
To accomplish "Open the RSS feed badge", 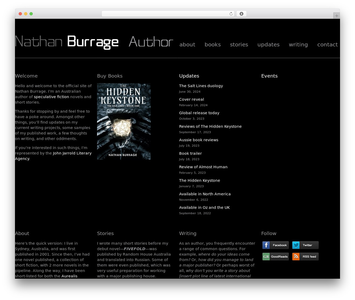I will coord(305,257).
